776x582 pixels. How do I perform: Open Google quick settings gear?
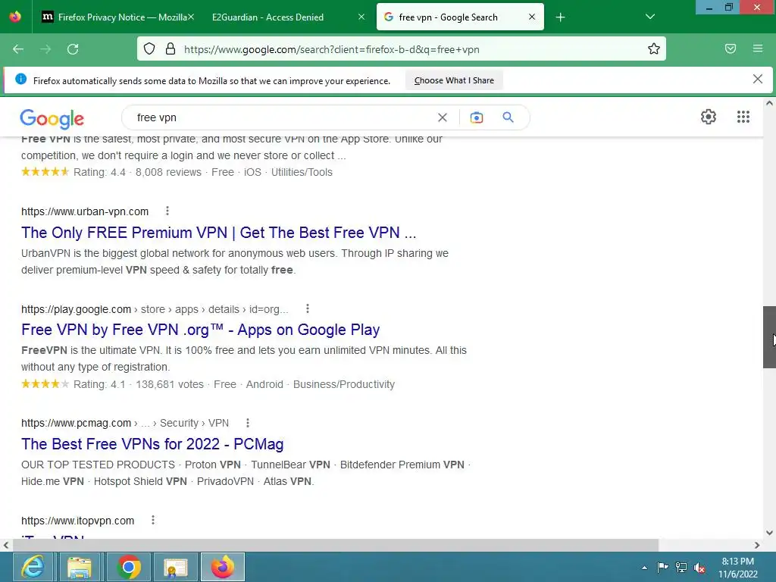tap(709, 117)
